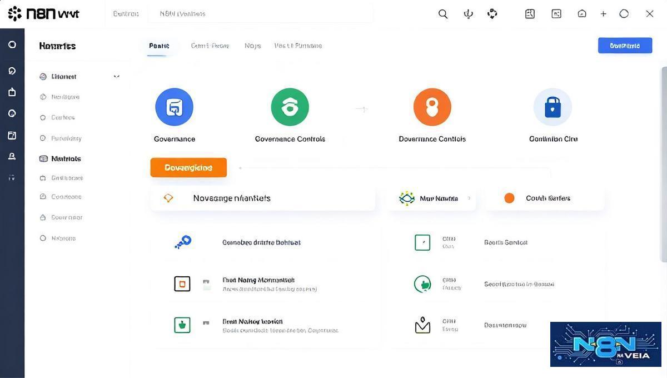Open the card with the orange dot
Screen dimensions: 667x378
click(x=545, y=198)
